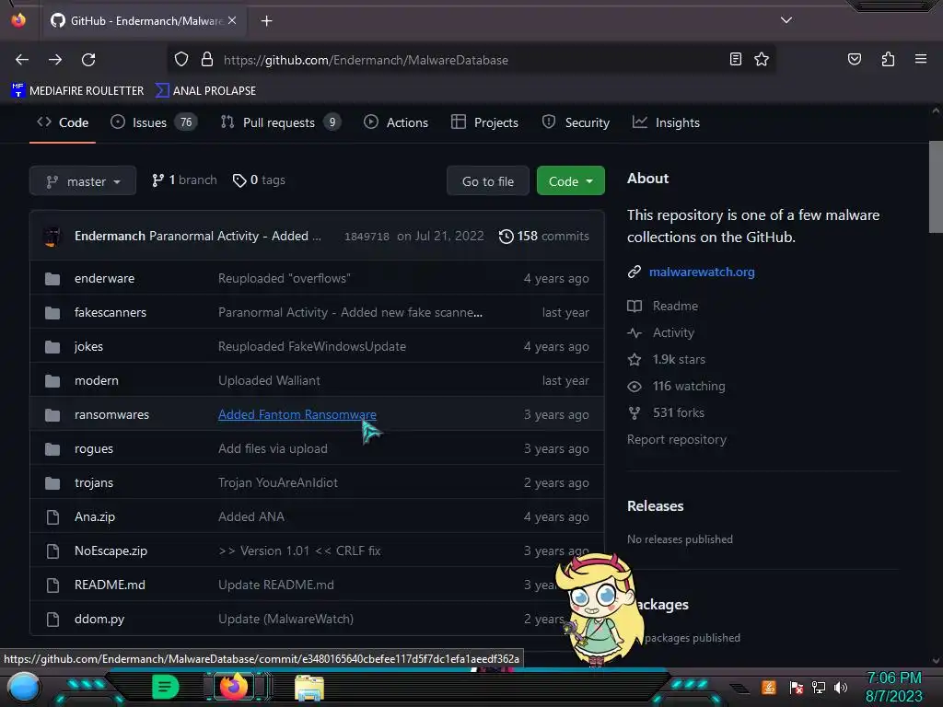This screenshot has height=707, width=943.
Task: Toggle reader view icon in address bar
Action: click(x=735, y=59)
